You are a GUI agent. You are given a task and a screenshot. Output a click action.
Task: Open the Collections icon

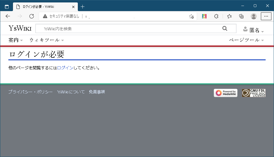tap(241, 16)
